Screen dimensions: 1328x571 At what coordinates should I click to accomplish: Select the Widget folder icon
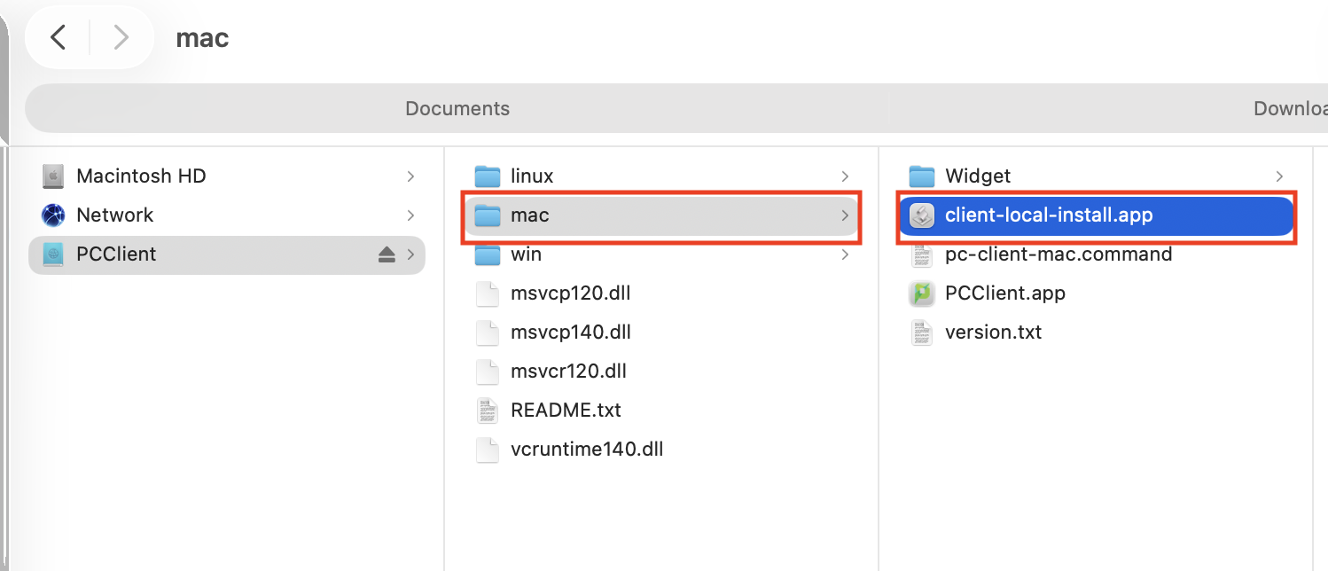[x=923, y=176]
